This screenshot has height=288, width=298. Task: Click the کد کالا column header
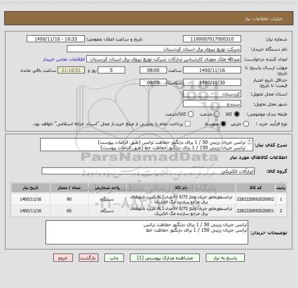[x=256, y=188]
